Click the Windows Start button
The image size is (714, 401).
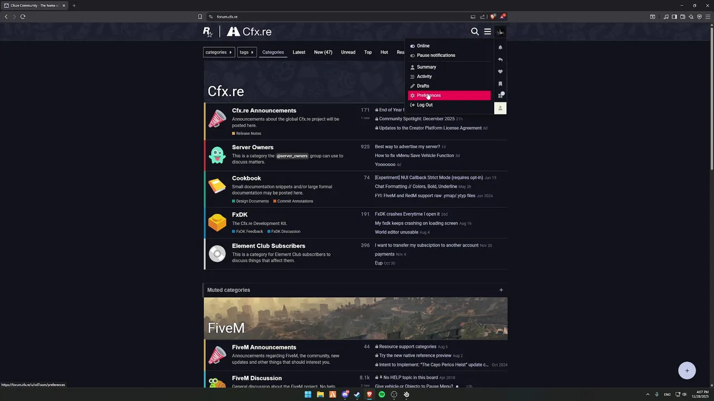coord(308,394)
